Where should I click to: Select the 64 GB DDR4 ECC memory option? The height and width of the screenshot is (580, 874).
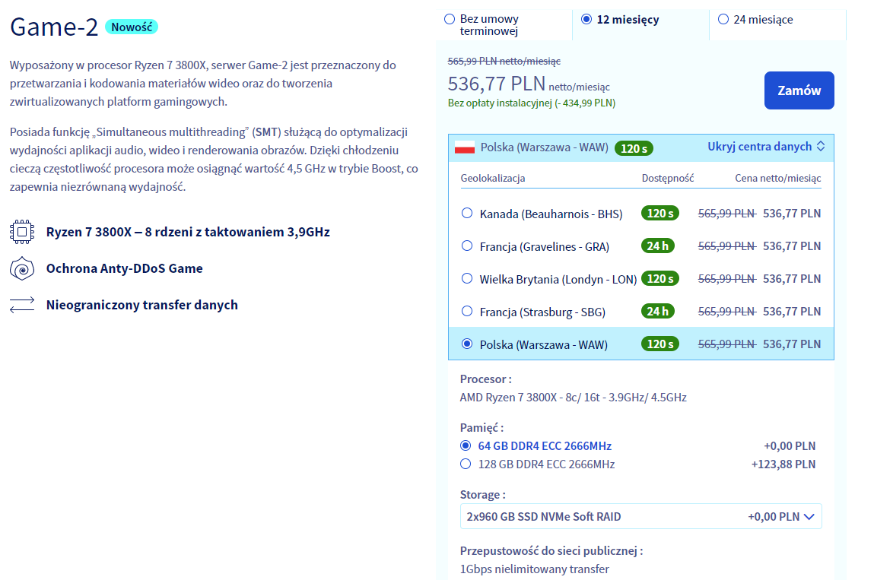click(x=466, y=445)
